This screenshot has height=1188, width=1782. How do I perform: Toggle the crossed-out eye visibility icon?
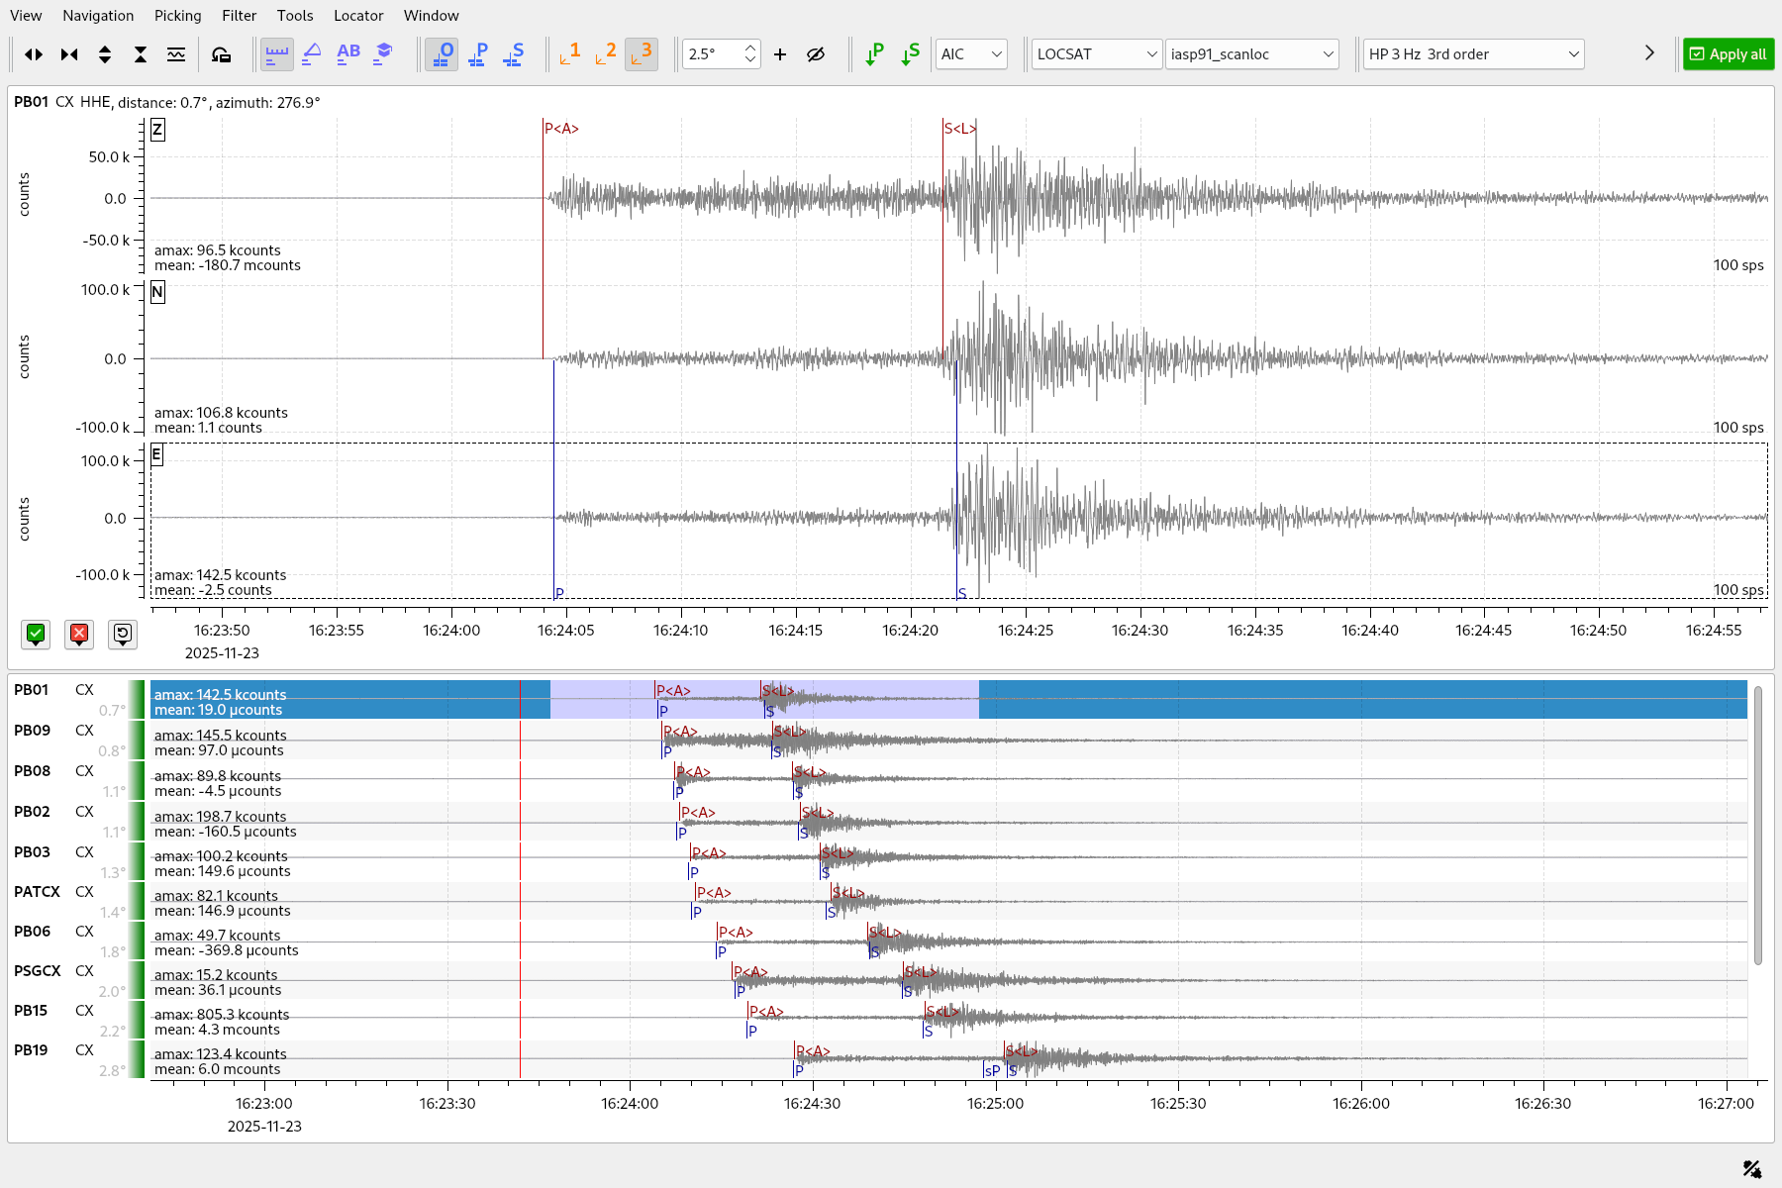point(816,54)
